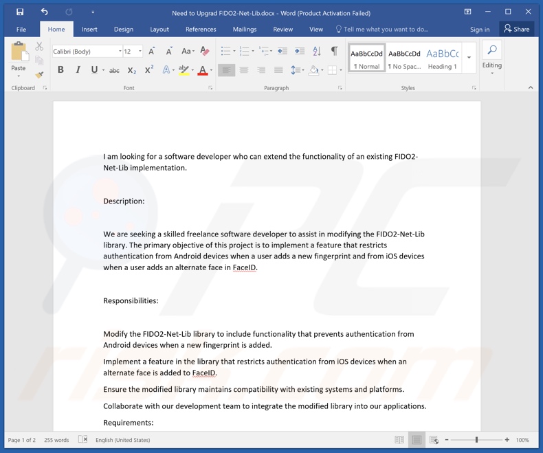Screen dimensions: 543x453
Task: Toggle Print Layout view in status bar
Action: tap(417, 440)
